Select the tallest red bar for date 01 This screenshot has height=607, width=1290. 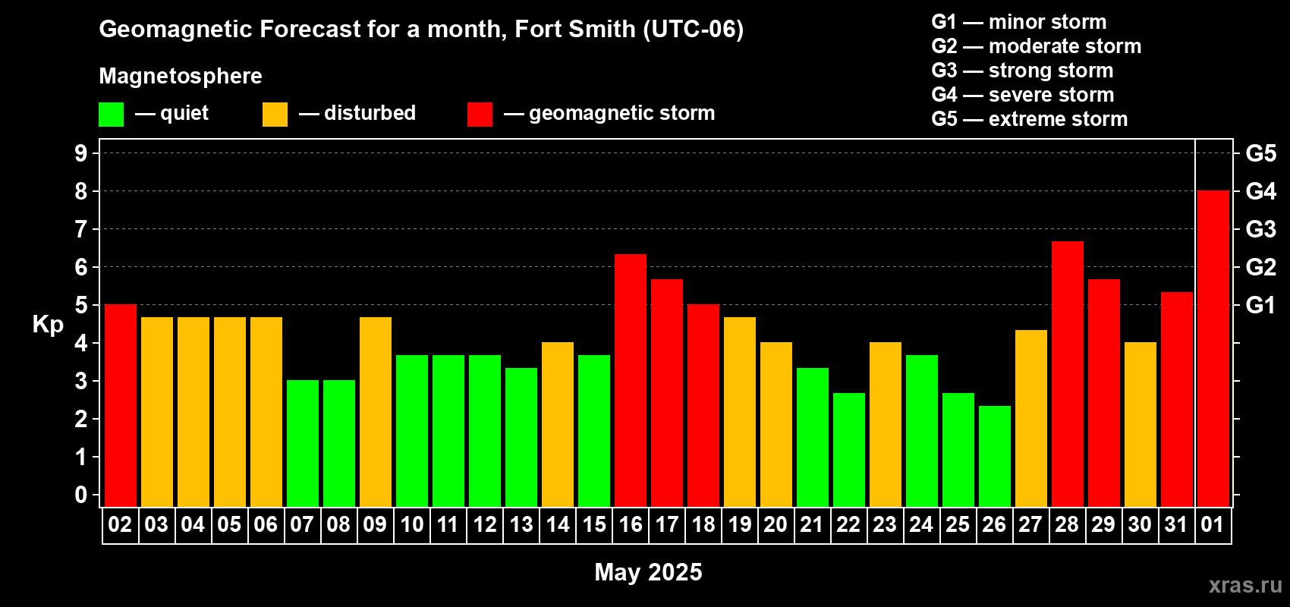1213,349
